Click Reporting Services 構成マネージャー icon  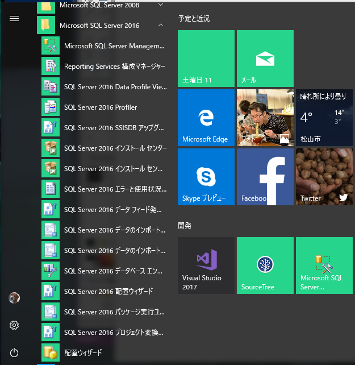51,66
